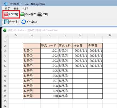Select cell containing 1007
Screen dimensions: 117x108
[49, 81]
